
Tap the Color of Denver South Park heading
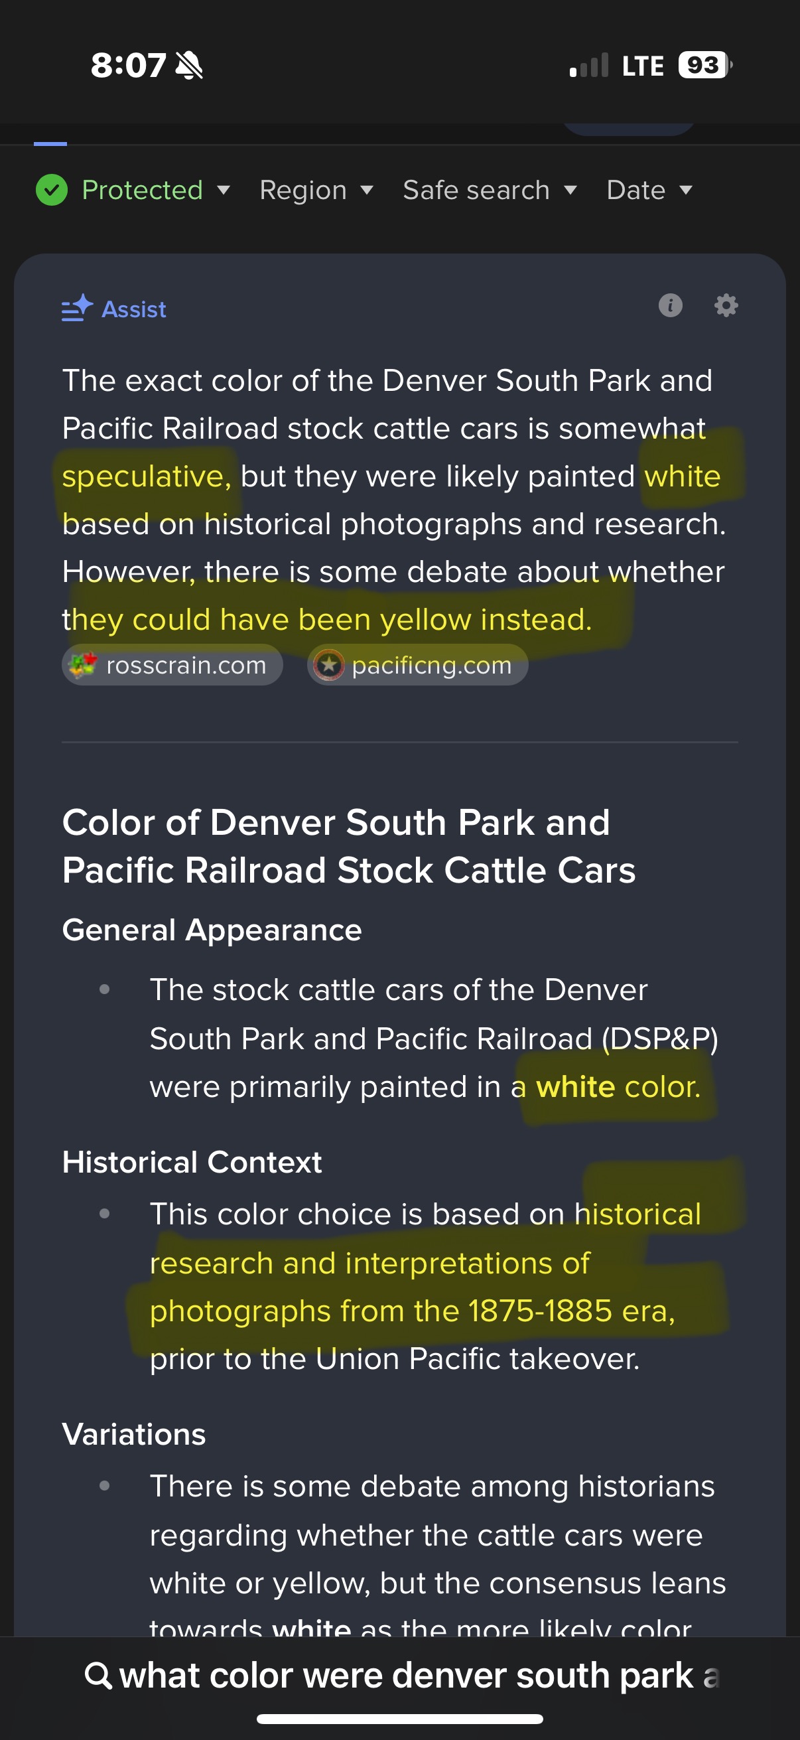click(348, 845)
